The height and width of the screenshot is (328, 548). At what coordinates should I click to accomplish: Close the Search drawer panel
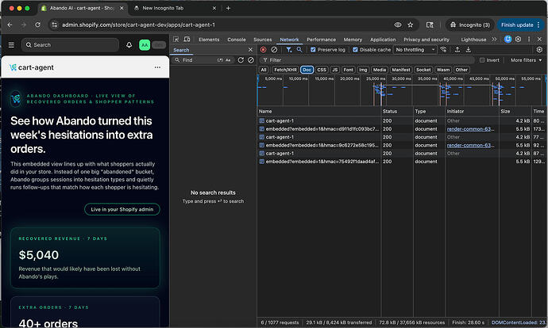point(250,50)
